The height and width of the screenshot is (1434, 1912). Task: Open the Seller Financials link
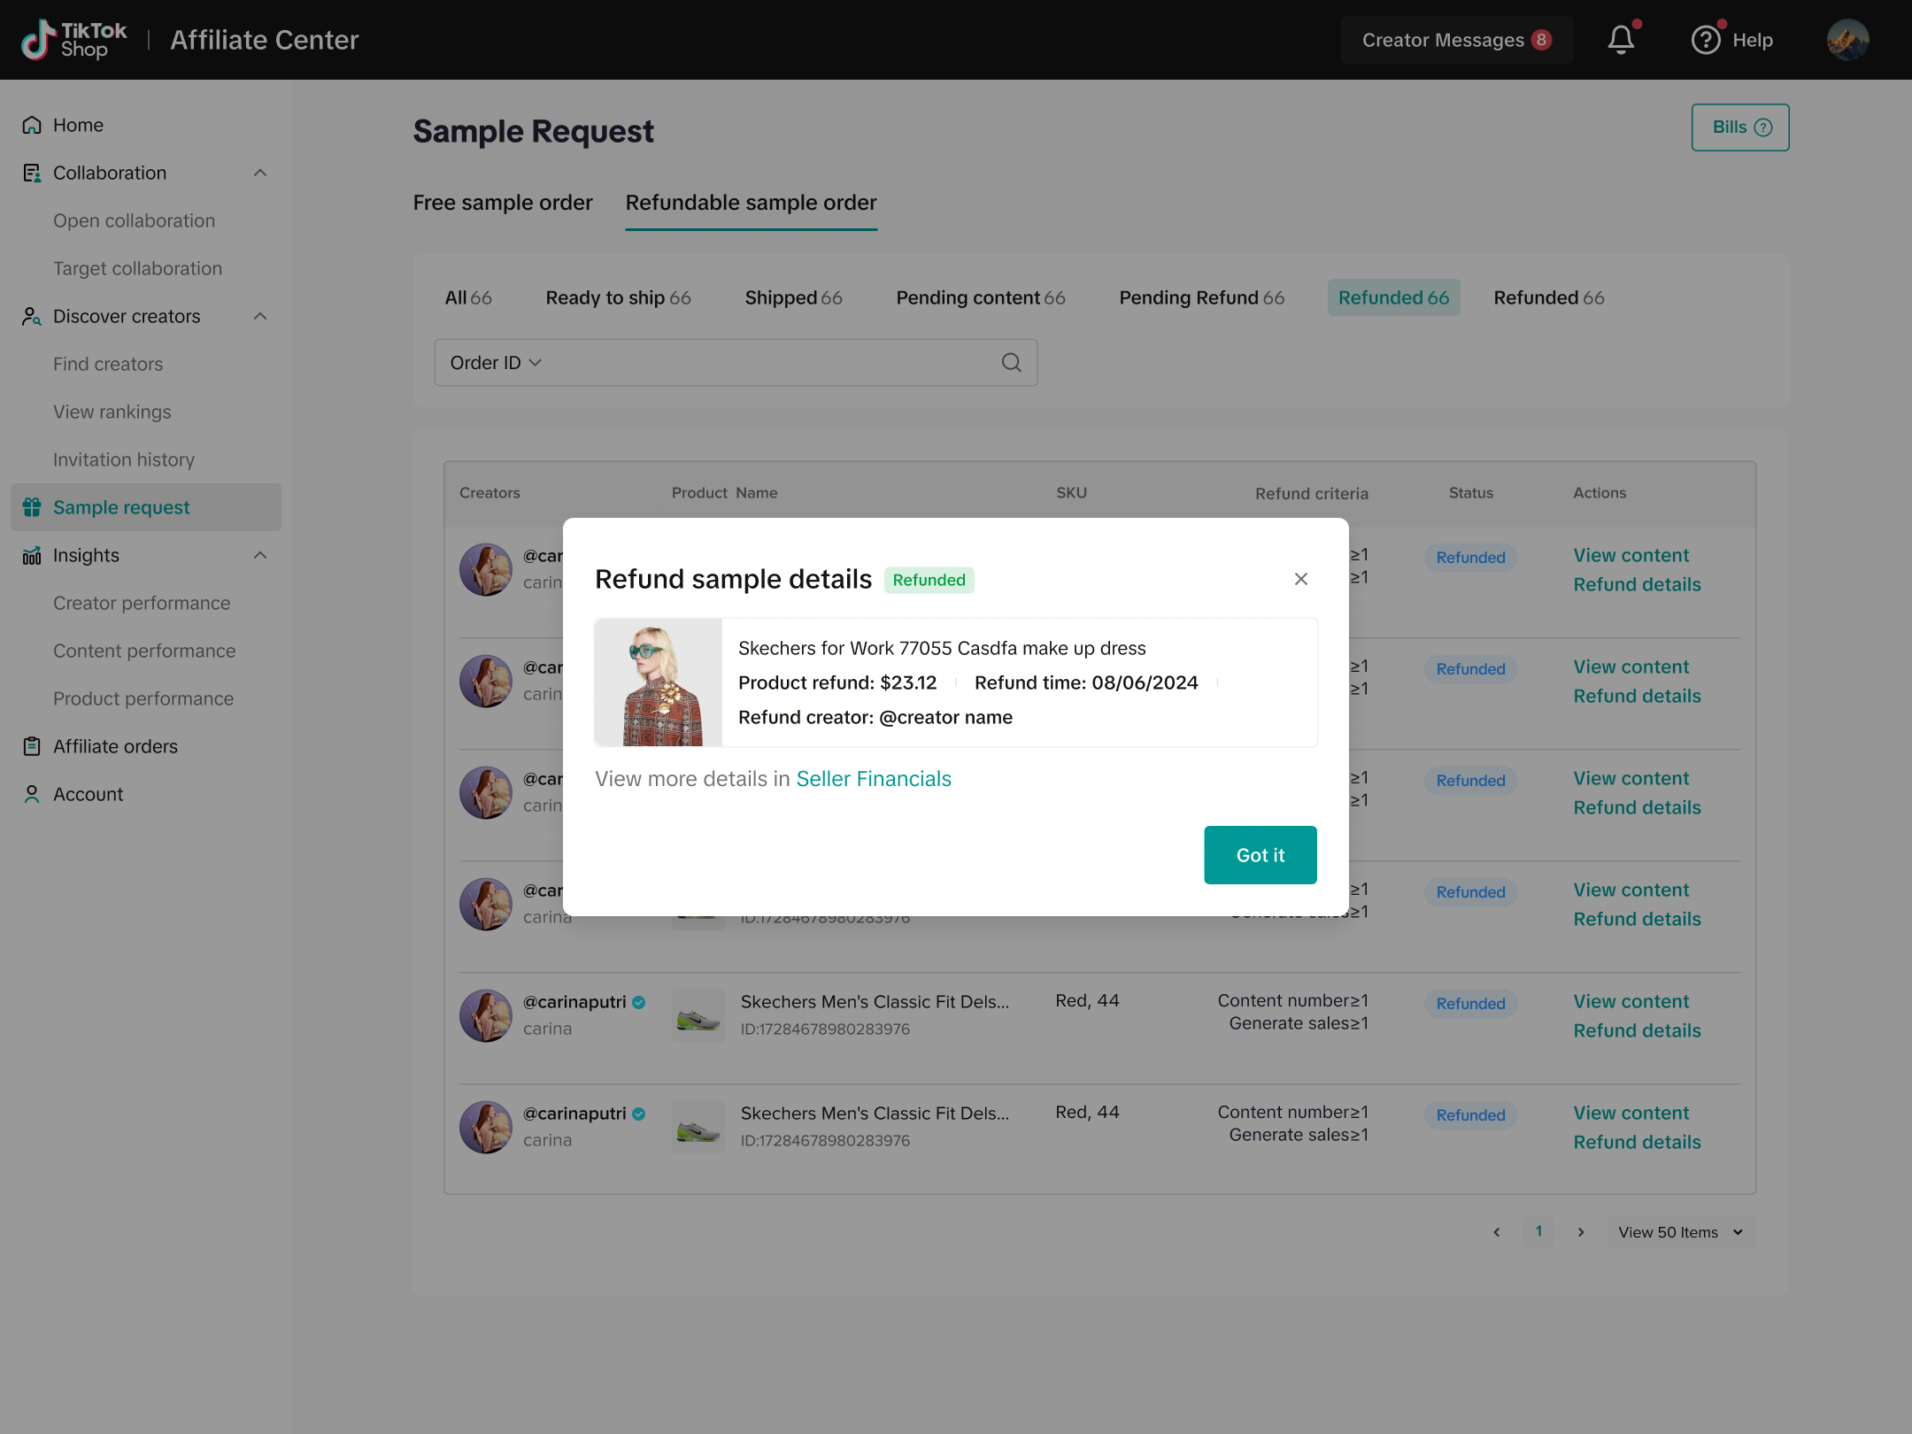(873, 779)
